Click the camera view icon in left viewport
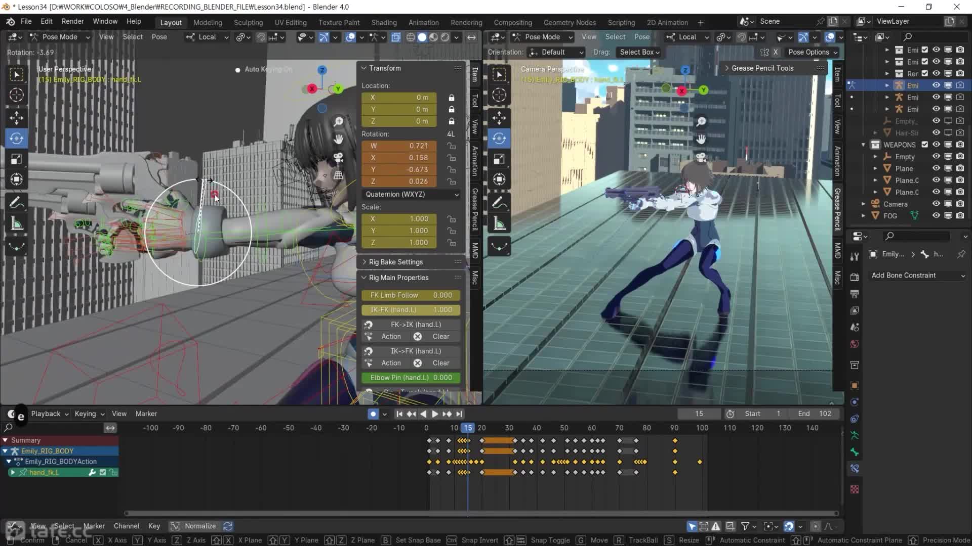972x546 pixels. (x=339, y=157)
